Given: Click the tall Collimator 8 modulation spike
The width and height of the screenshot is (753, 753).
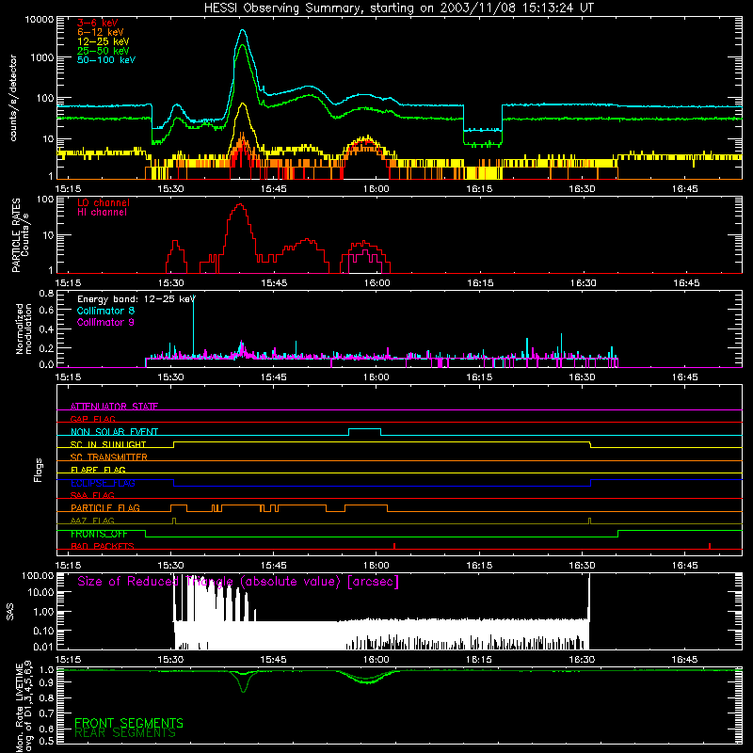Looking at the screenshot, I should pyautogui.click(x=193, y=327).
